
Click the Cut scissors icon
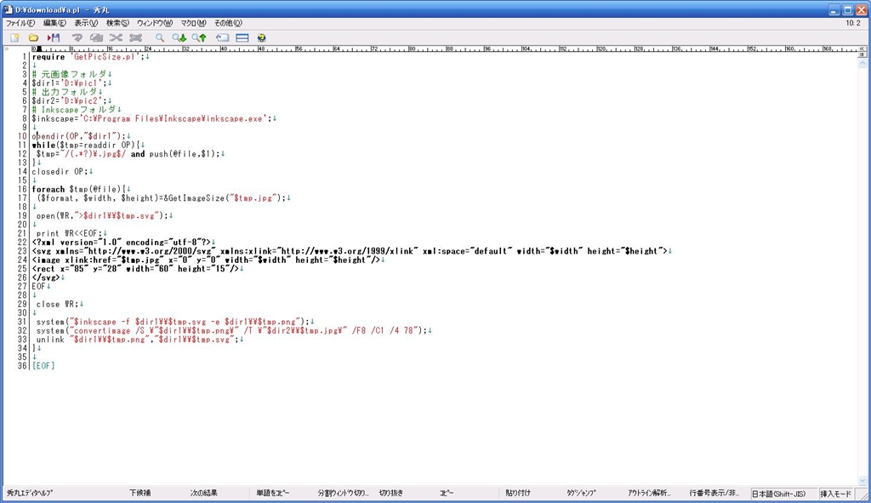116,37
